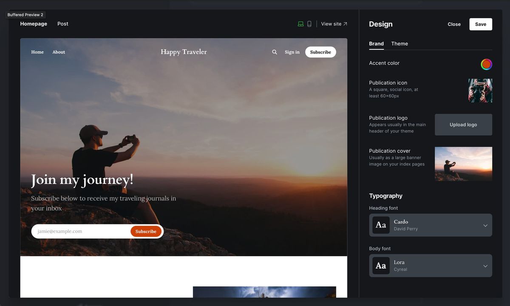Click Subscribe in the newsletter signup form
Screen dimensions: 510x306
(146, 231)
